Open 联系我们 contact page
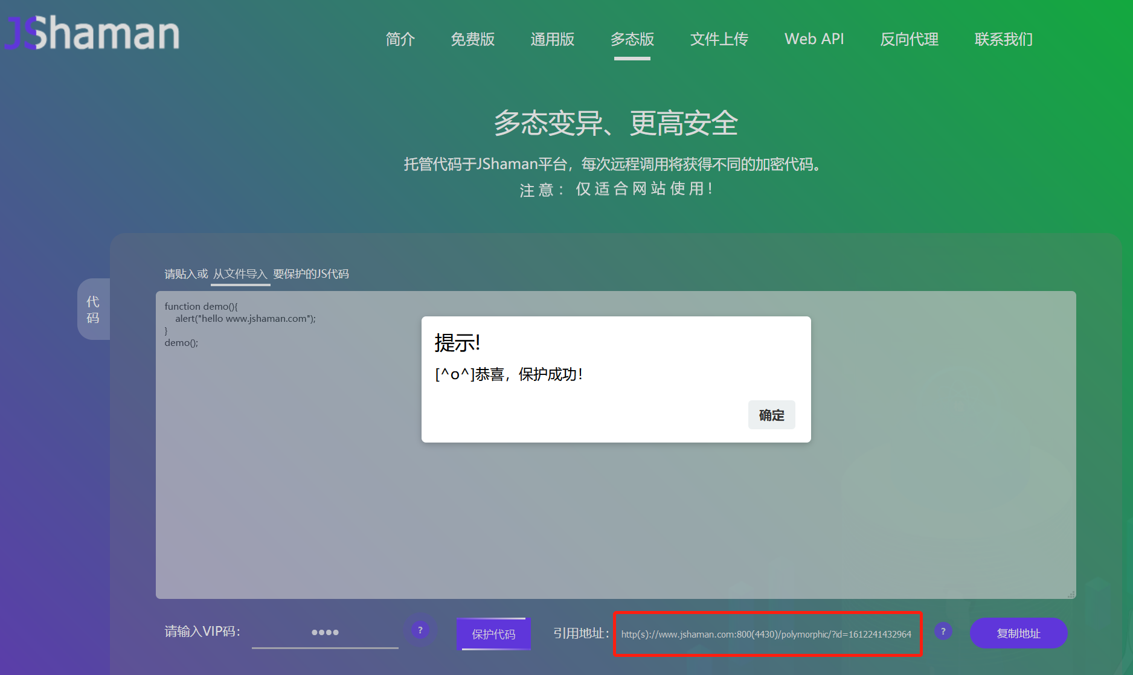 (x=1004, y=39)
